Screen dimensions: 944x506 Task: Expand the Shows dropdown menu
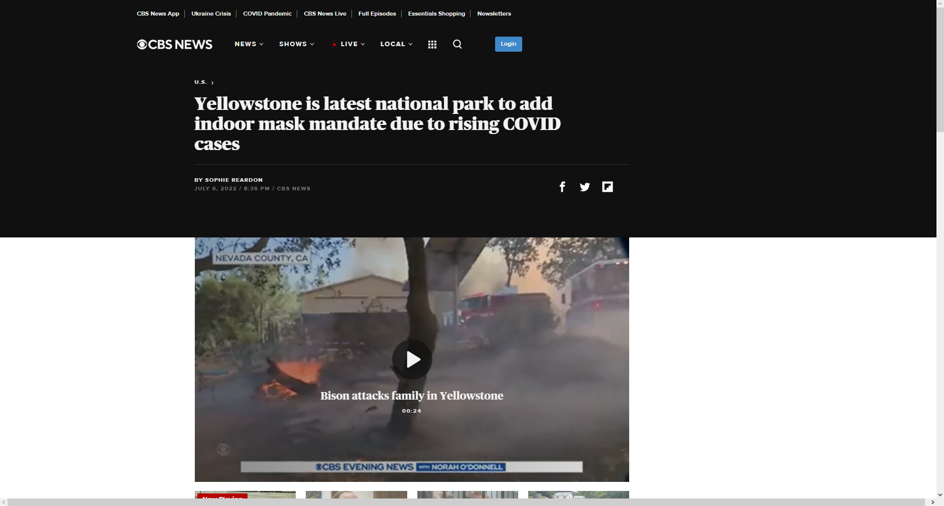tap(296, 44)
